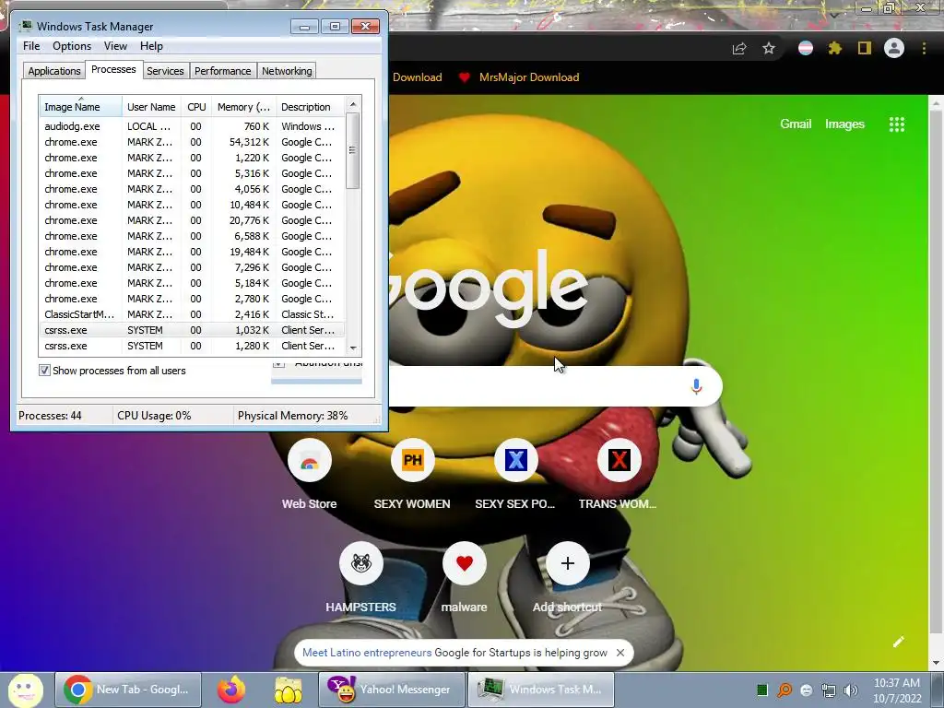944x708 pixels.
Task: Bookmark this page with the star icon
Action: coord(769,48)
